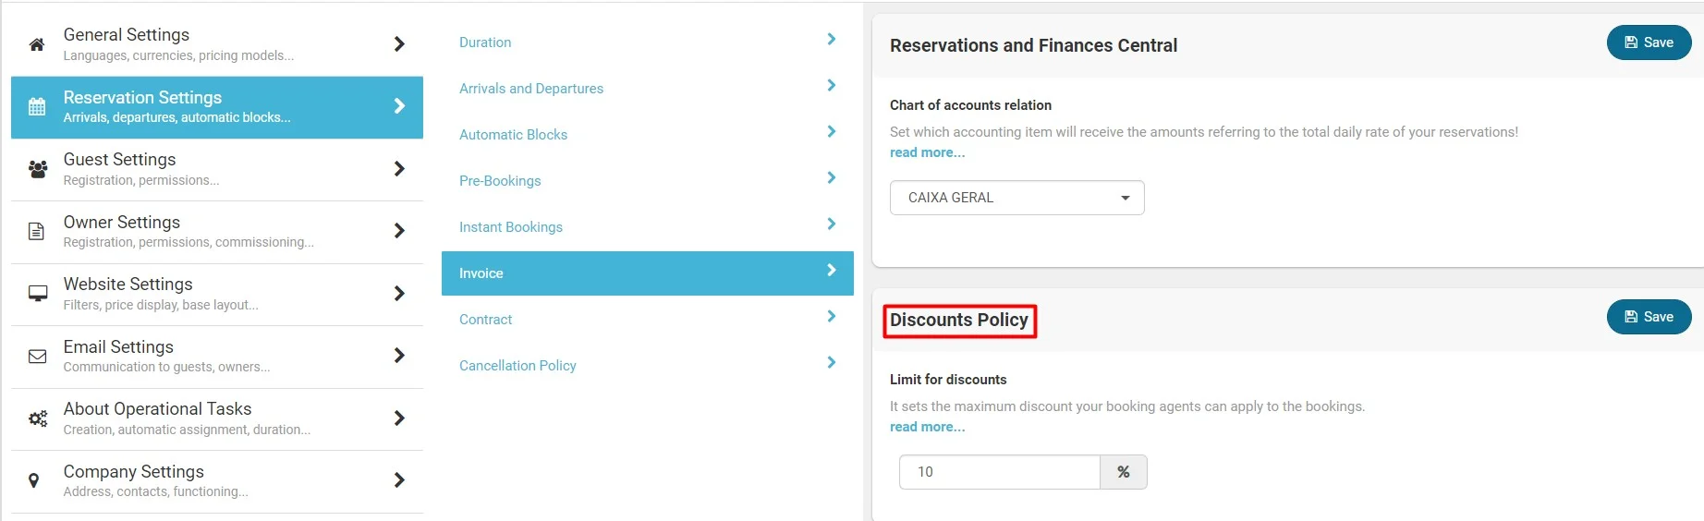This screenshot has height=521, width=1704.
Task: Click read more under Chart of accounts relation
Action: 927,152
